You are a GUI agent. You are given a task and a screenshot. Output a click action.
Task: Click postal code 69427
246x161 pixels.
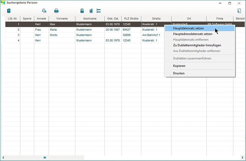pos(131,30)
